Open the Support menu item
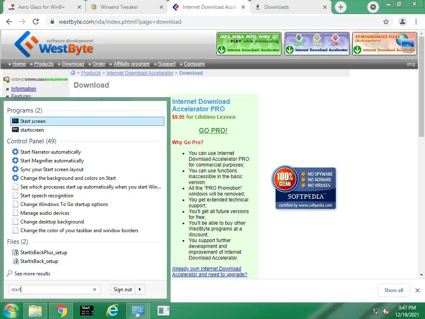 pyautogui.click(x=166, y=64)
